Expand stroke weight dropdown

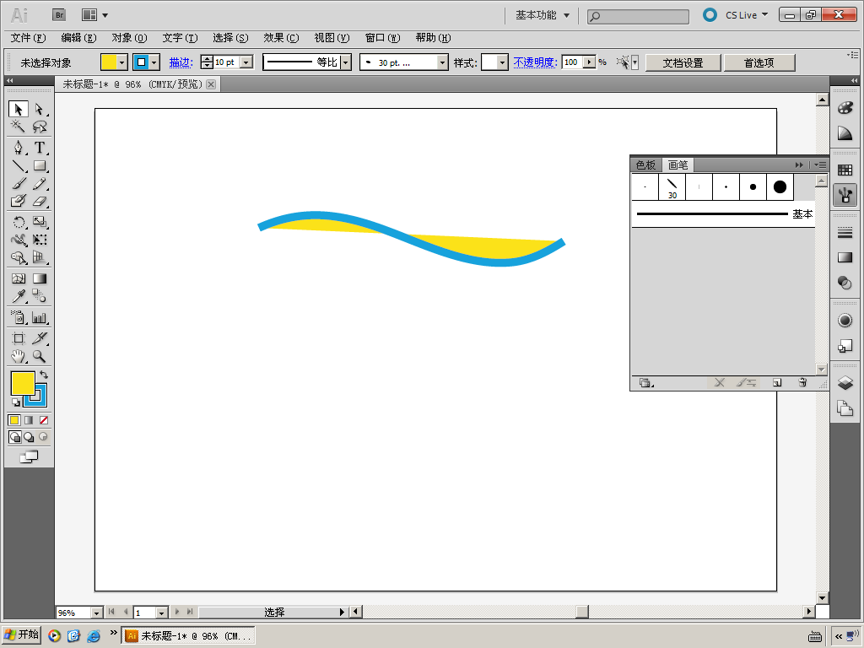(247, 62)
